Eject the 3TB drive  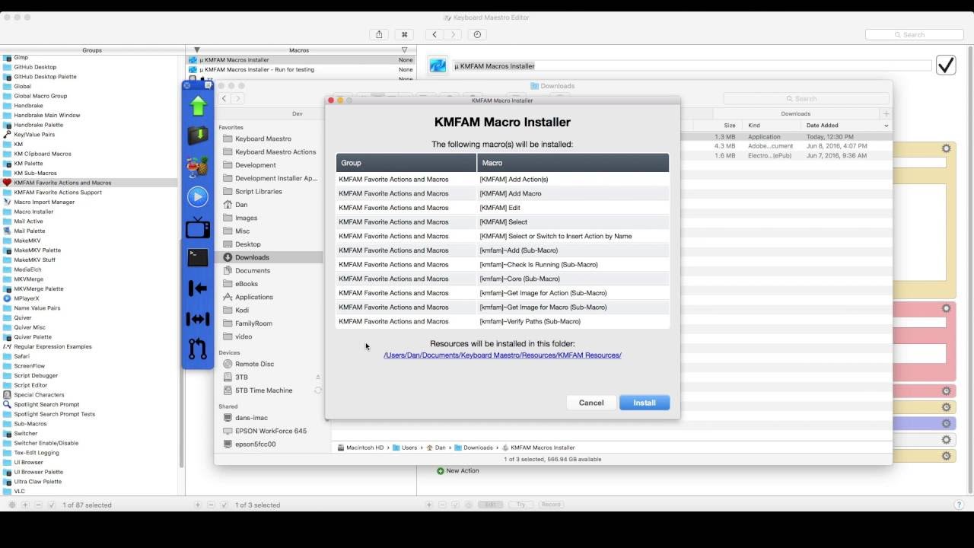pyautogui.click(x=318, y=377)
